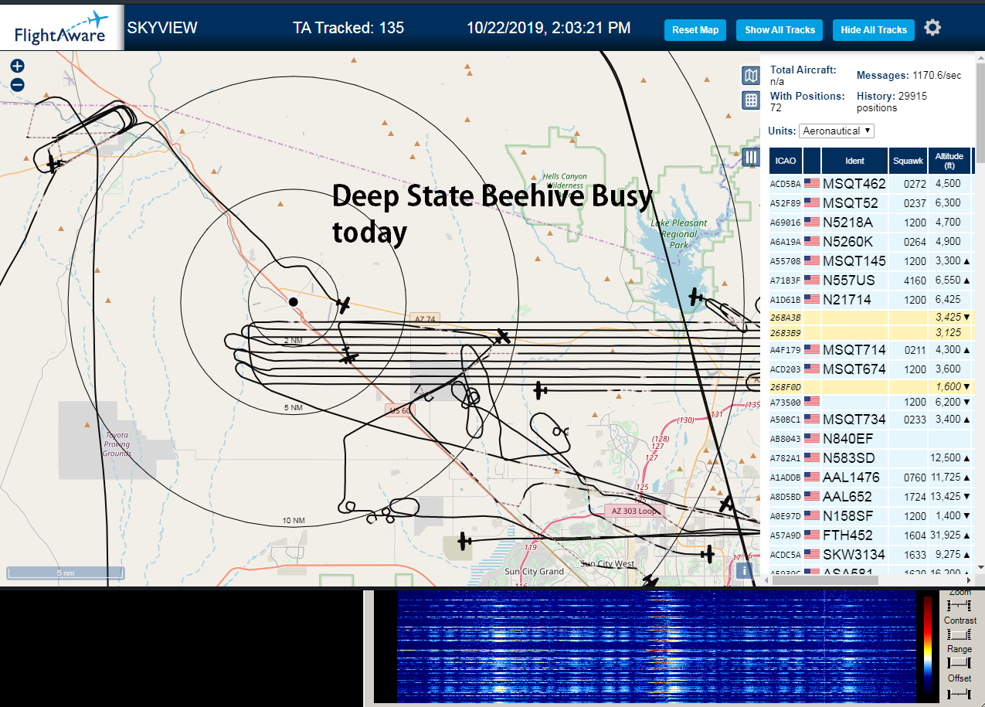Open the Units Aeronautical dropdown
The height and width of the screenshot is (707, 985).
click(x=837, y=131)
